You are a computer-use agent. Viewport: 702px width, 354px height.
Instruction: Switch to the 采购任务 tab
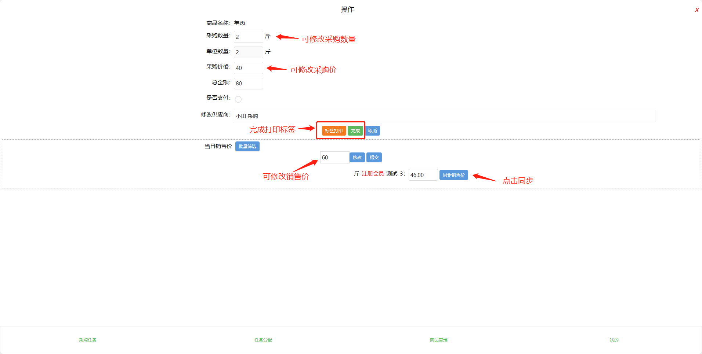point(88,340)
